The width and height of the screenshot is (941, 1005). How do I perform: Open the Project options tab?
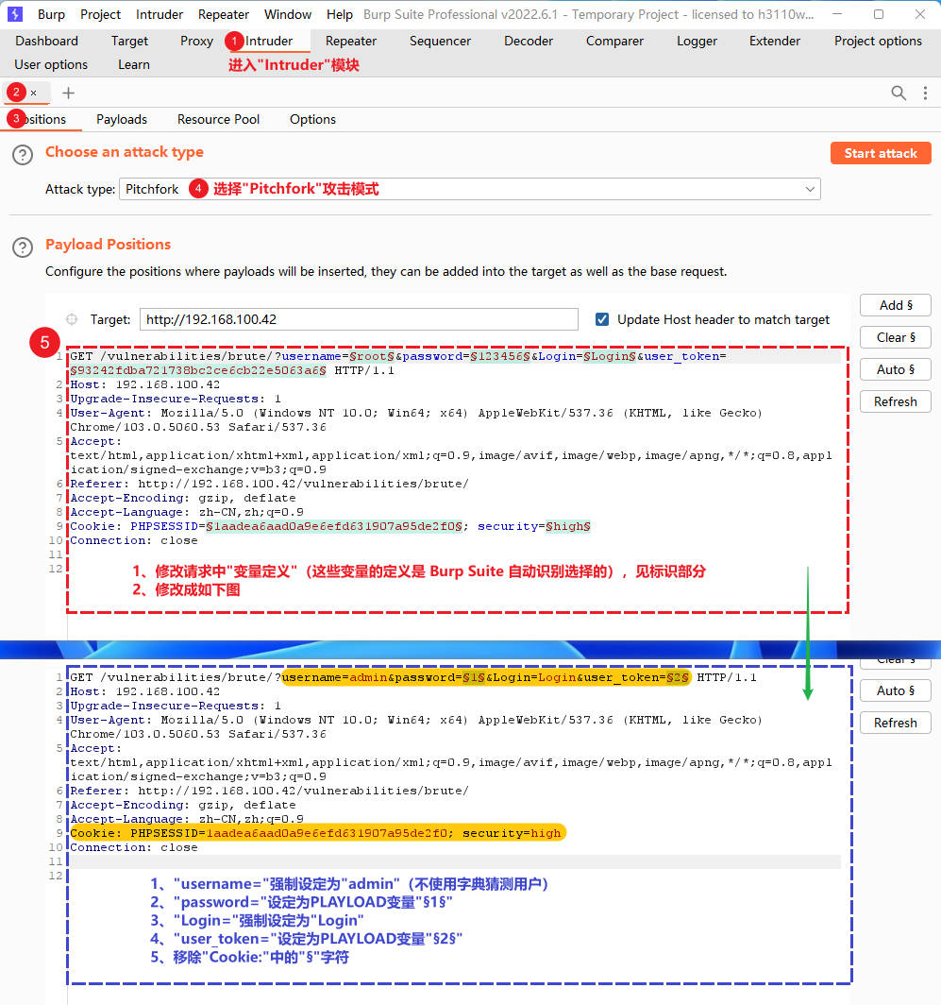click(878, 41)
